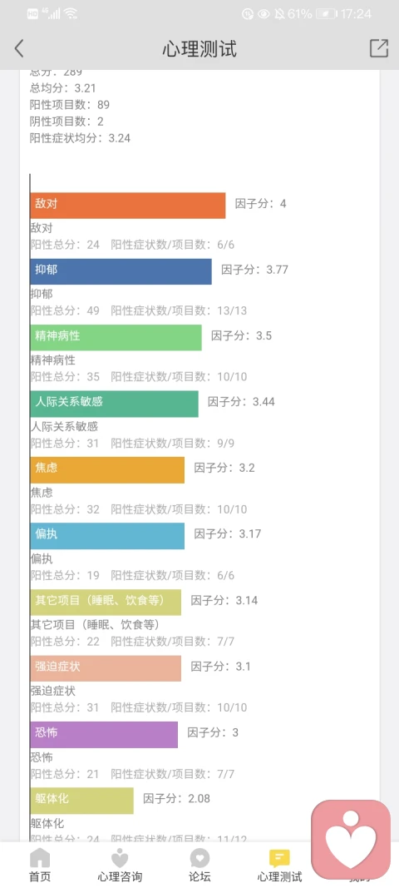Tap the battery icon in status bar
The width and height of the screenshot is (399, 888).
pyautogui.click(x=327, y=14)
